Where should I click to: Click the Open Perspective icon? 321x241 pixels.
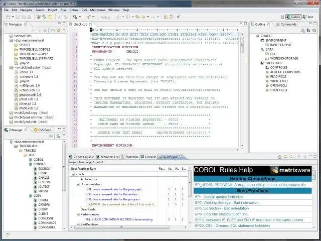click(x=282, y=17)
